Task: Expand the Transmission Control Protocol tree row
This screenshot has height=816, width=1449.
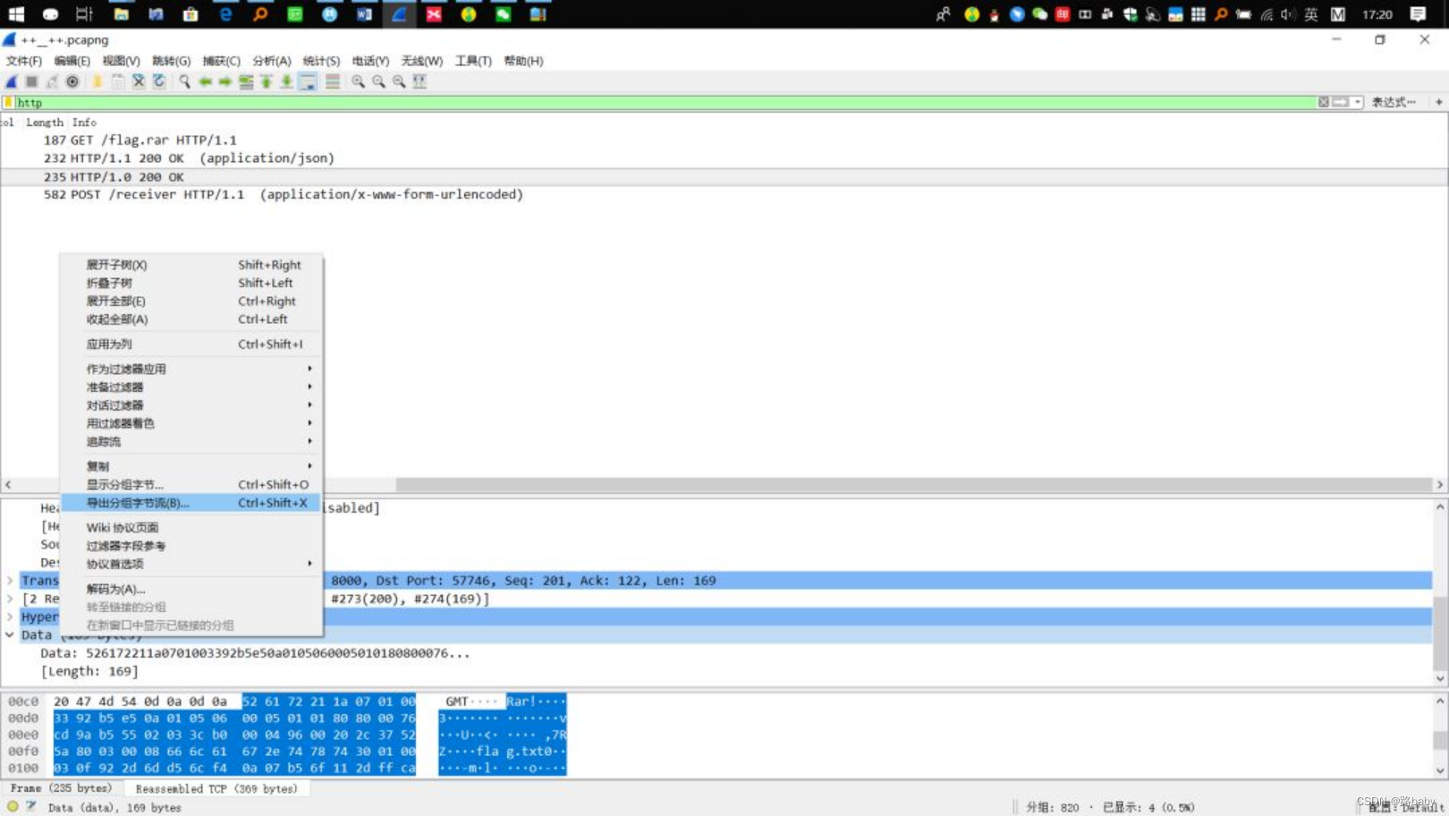Action: point(10,581)
